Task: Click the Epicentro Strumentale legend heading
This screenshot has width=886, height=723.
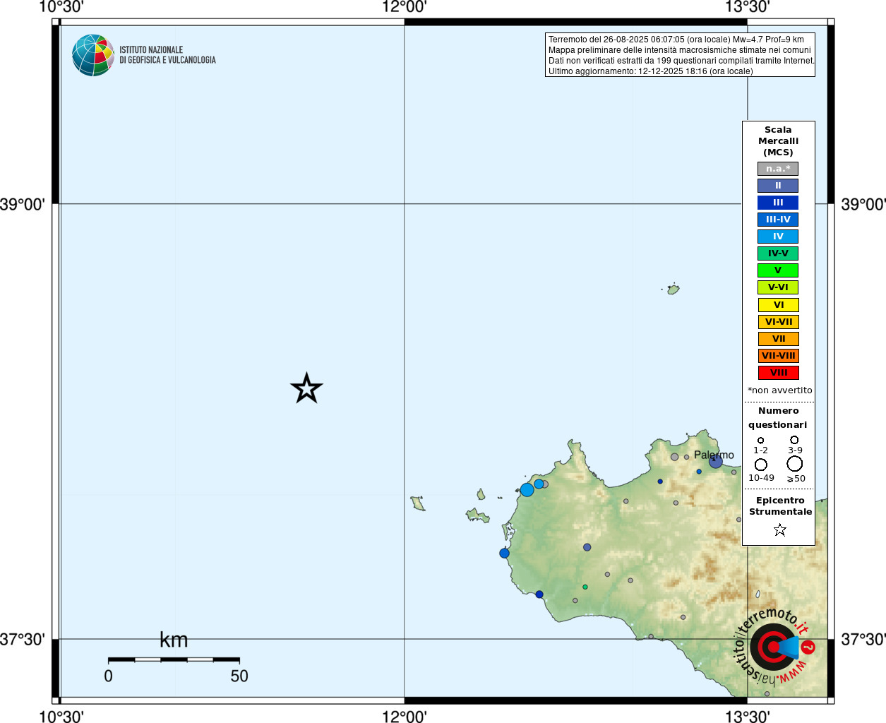Action: pyautogui.click(x=780, y=506)
